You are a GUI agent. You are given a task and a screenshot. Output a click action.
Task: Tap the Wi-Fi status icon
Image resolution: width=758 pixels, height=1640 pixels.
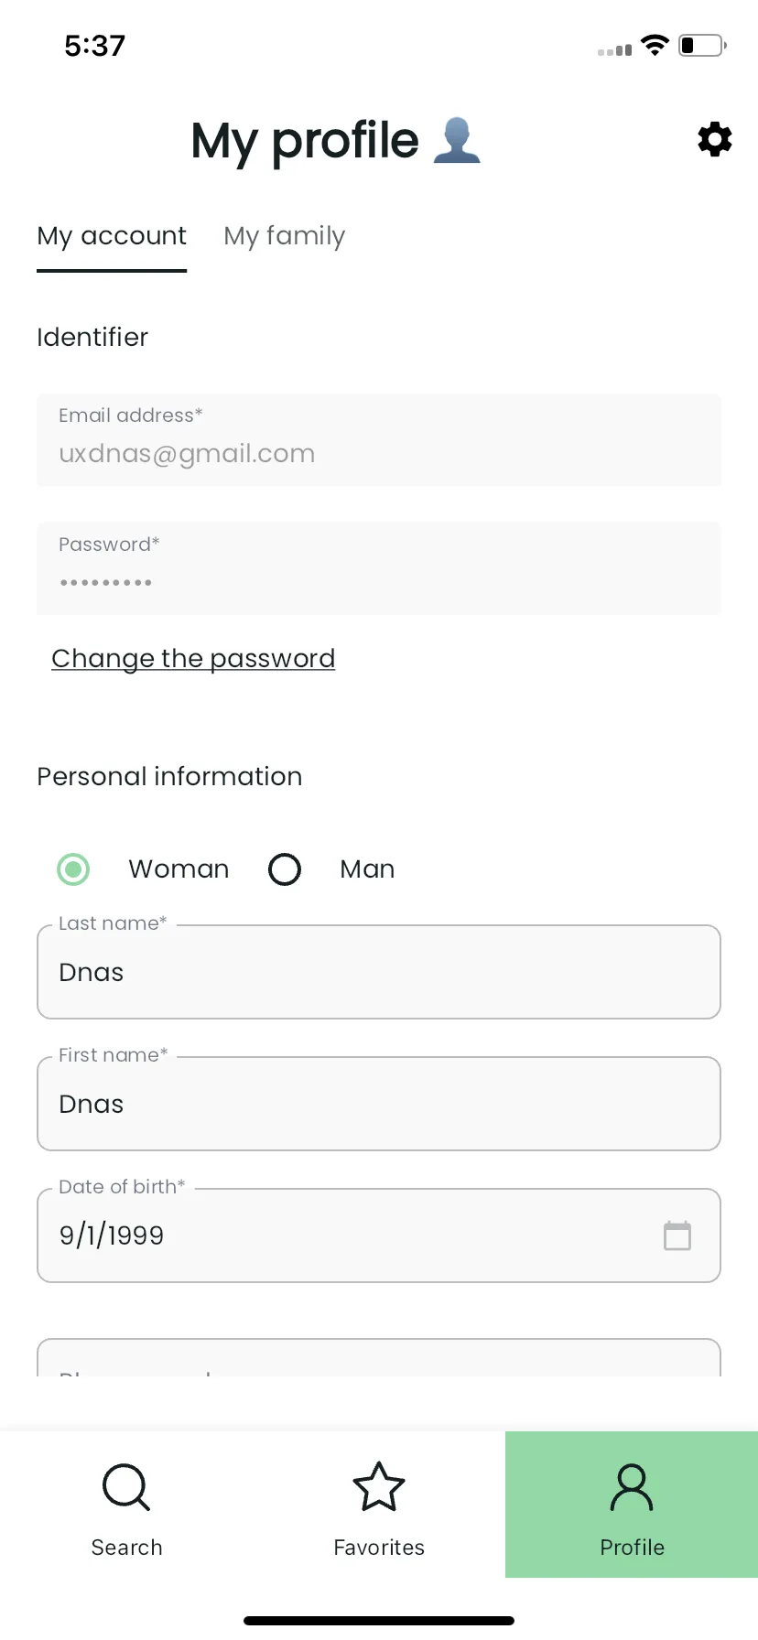click(x=655, y=45)
